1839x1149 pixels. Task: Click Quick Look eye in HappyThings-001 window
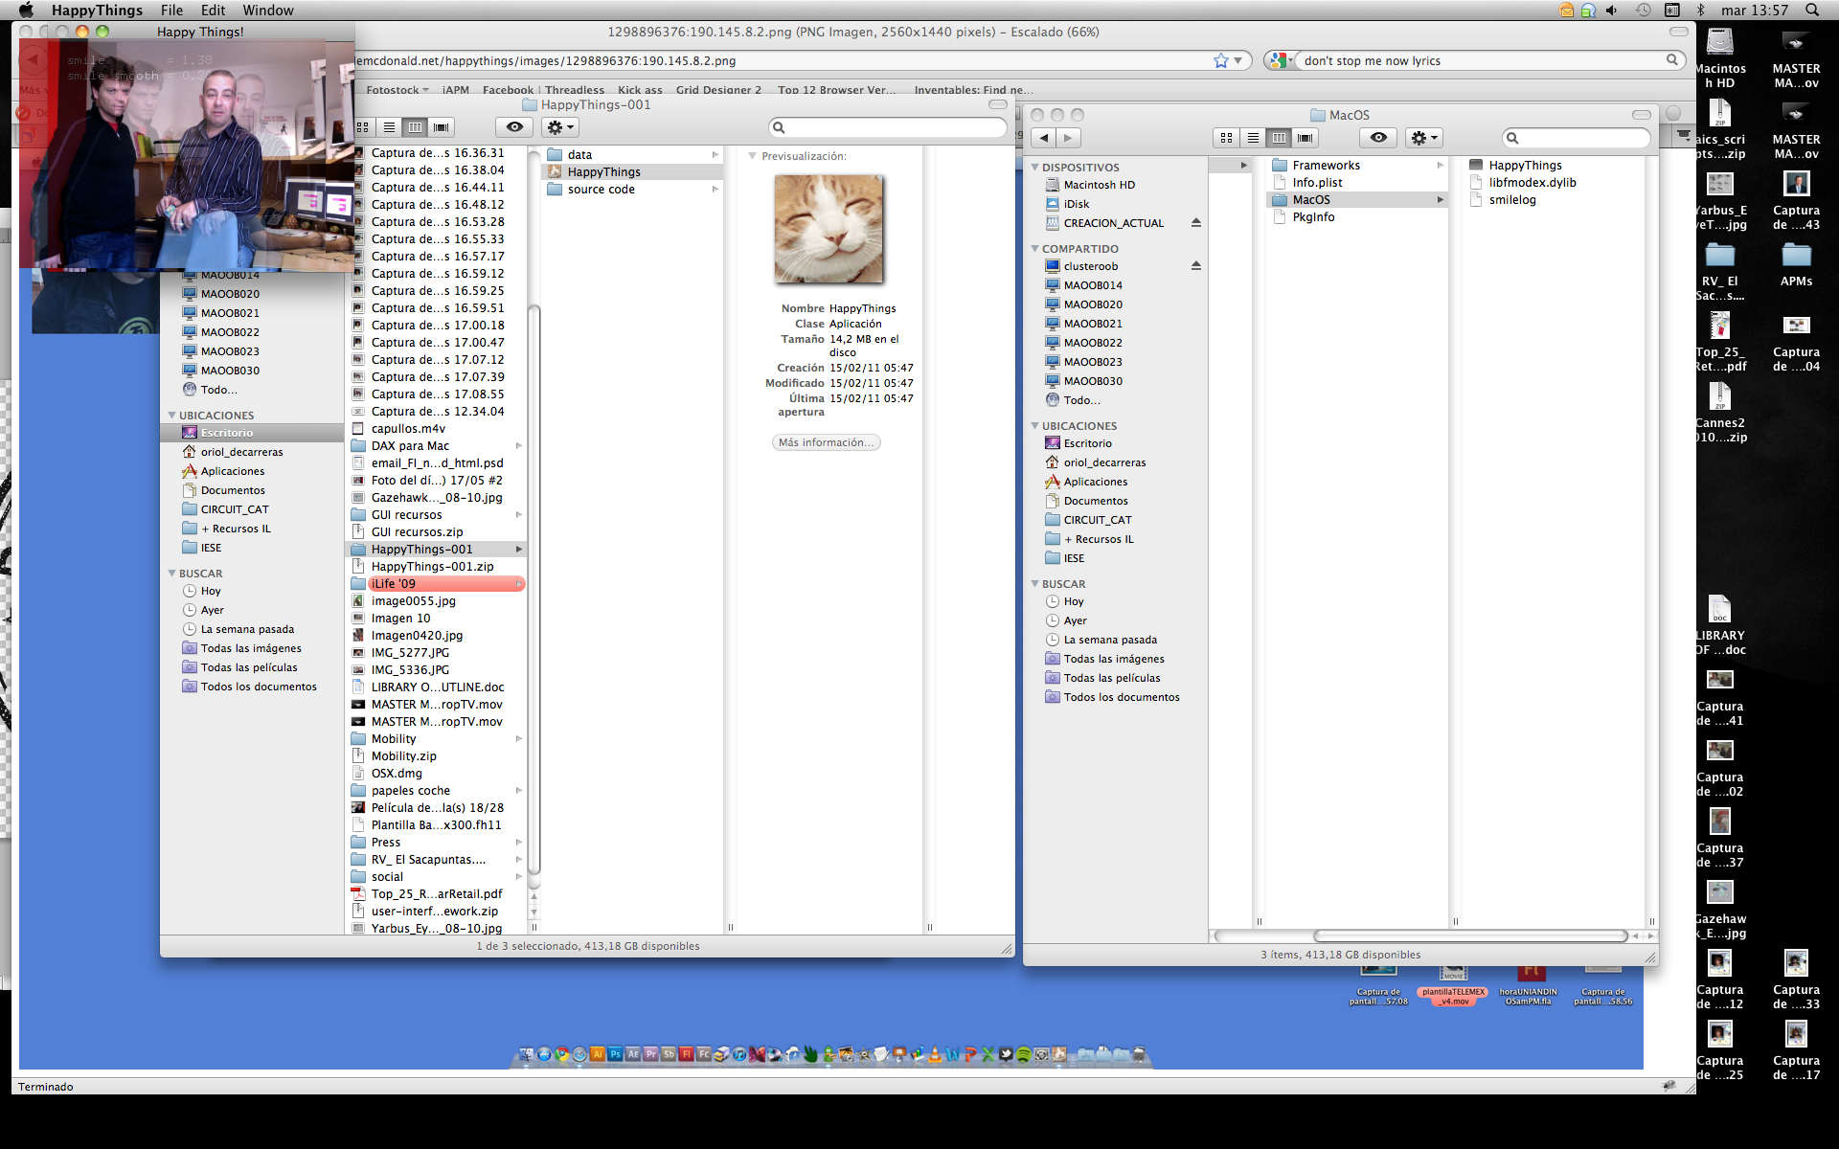click(514, 127)
